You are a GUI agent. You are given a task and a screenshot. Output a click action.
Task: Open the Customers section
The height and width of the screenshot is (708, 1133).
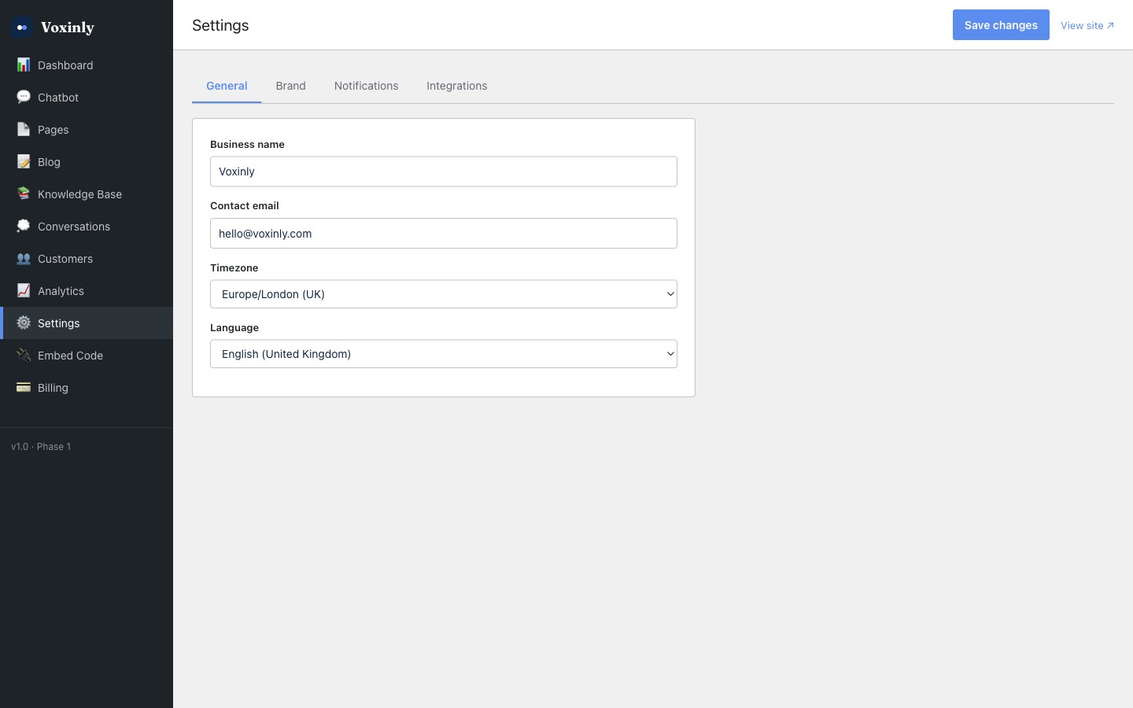coord(87,259)
